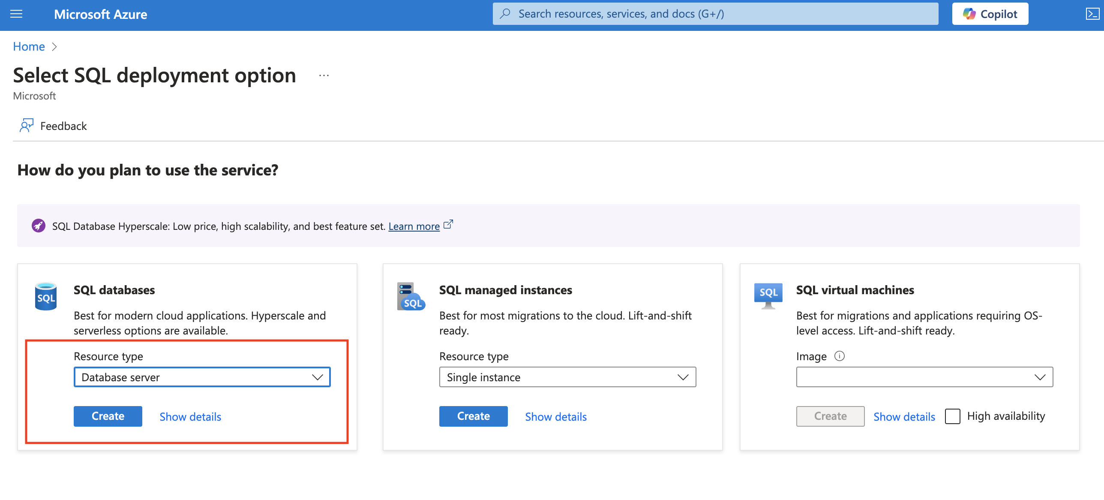Focus the Search resources, services, and docs field

click(x=715, y=14)
